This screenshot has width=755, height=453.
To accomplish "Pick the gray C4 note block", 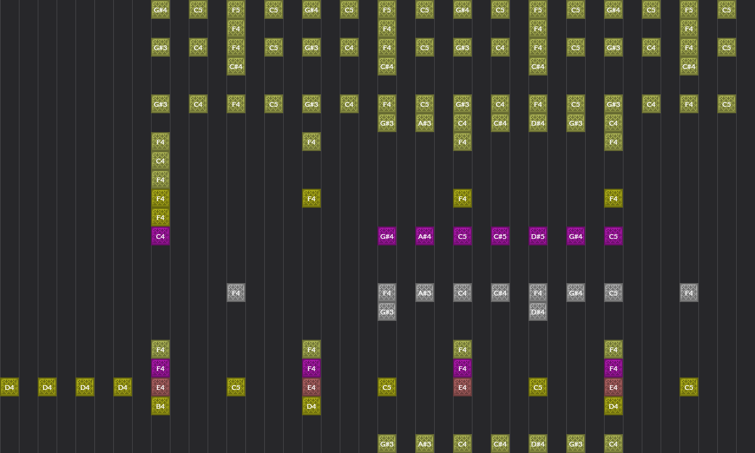I will [462, 293].
